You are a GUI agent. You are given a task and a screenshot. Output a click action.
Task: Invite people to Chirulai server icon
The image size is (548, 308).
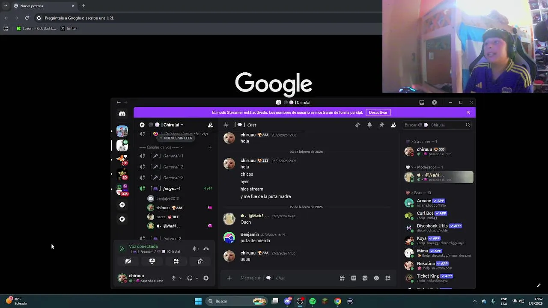pyautogui.click(x=210, y=125)
